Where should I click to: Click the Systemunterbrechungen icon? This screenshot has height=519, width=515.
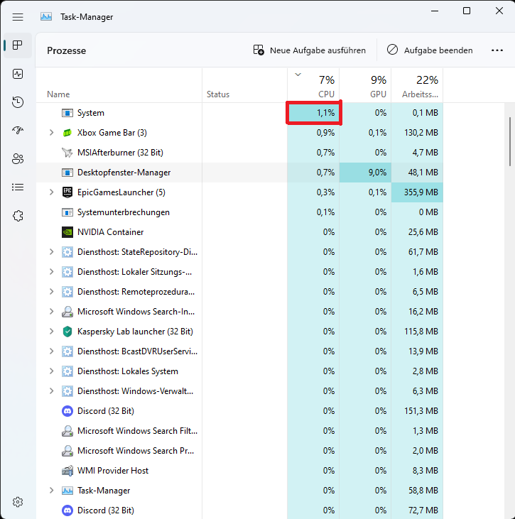point(67,212)
